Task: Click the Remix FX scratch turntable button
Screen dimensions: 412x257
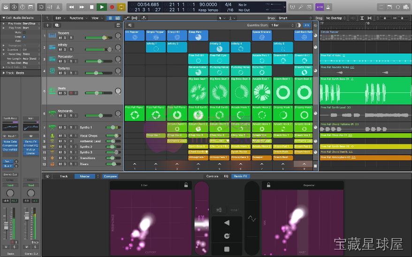Action: (227, 236)
